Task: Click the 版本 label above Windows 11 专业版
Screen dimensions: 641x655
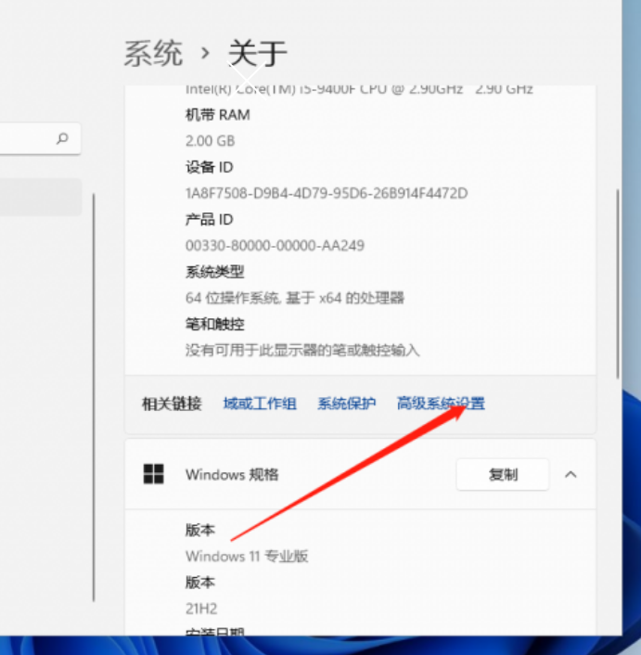Action: 200,530
